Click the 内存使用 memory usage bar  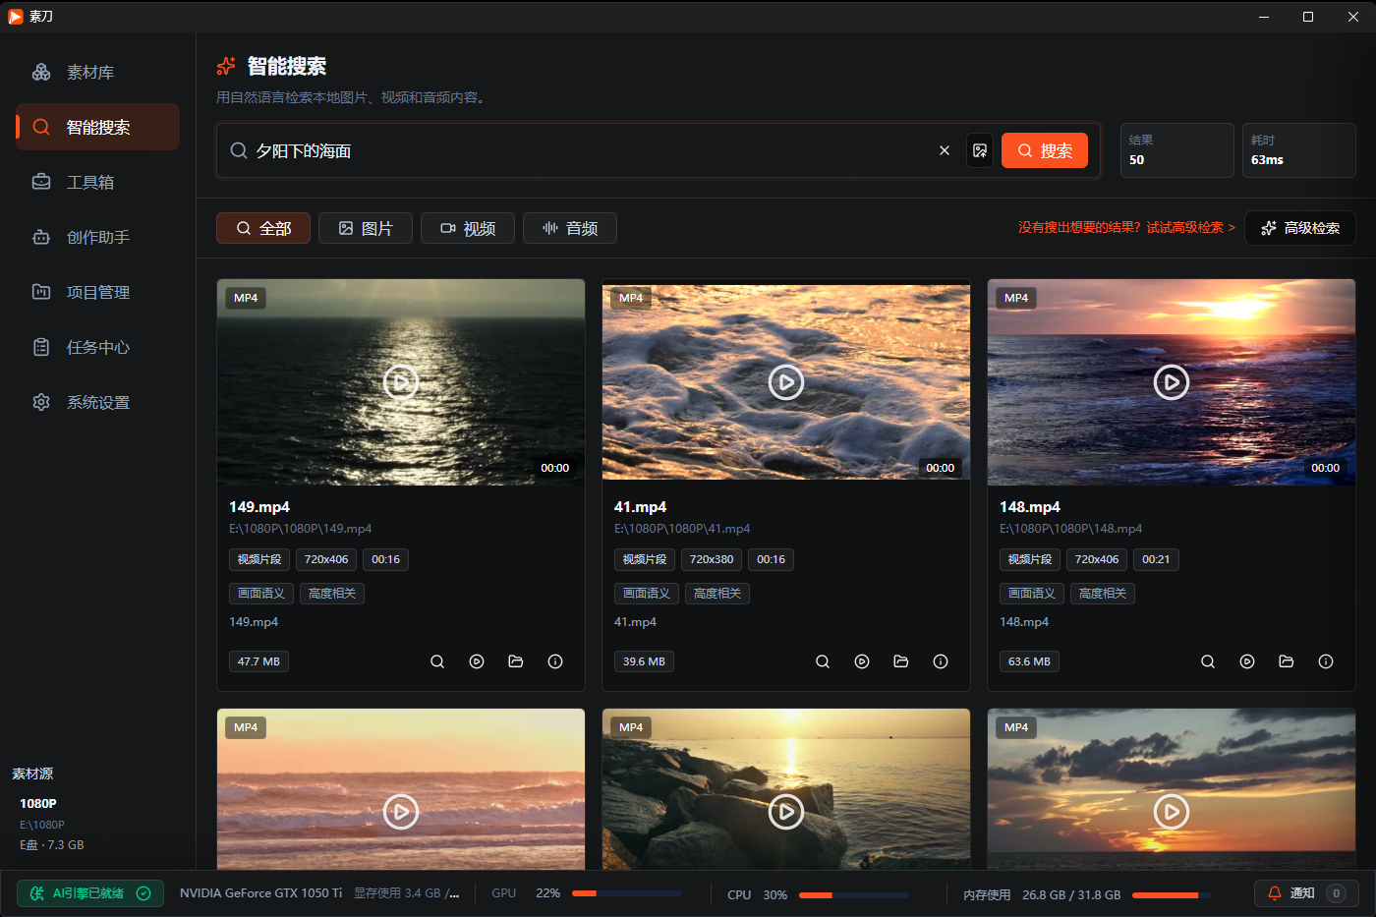click(1172, 894)
